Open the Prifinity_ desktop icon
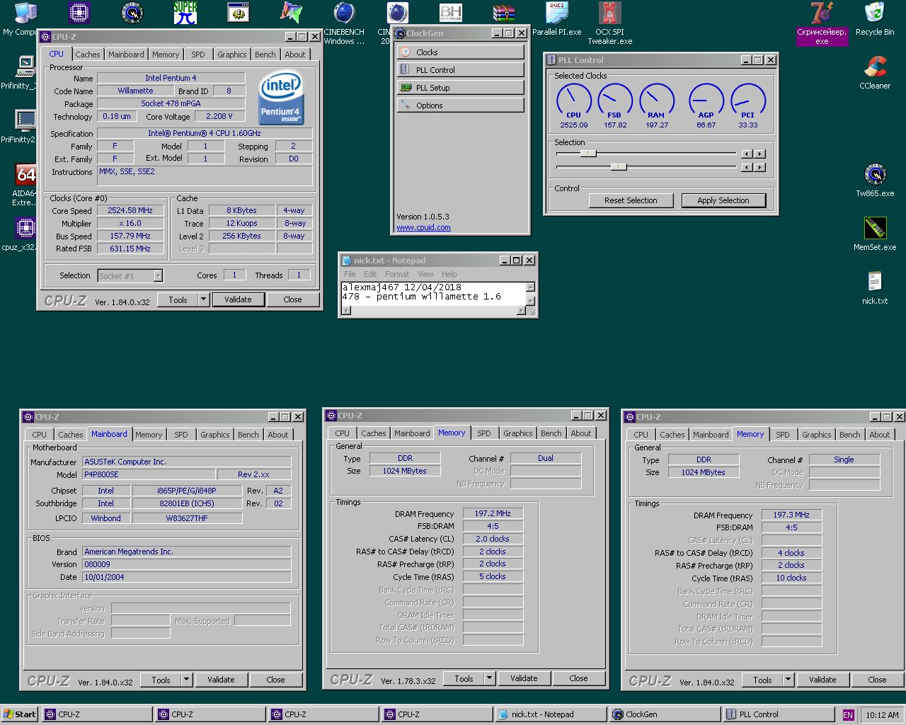The image size is (906, 725). tap(25, 67)
